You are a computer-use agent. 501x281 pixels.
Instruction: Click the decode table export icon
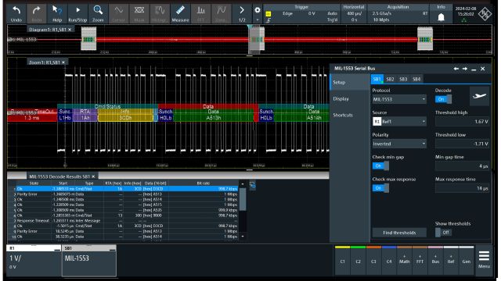(252, 185)
